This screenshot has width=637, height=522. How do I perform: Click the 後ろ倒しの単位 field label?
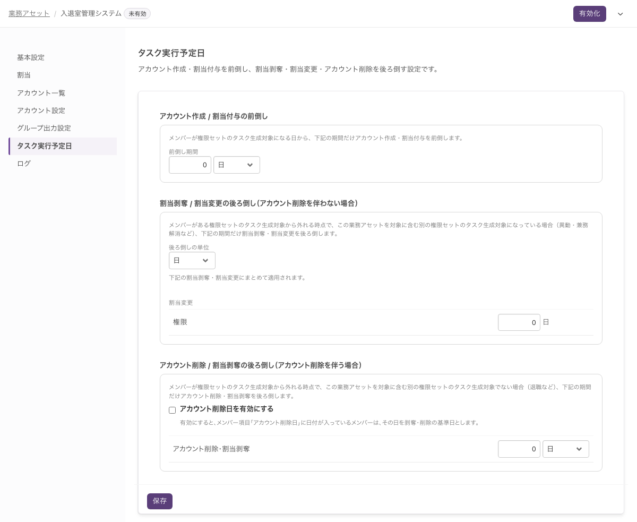click(x=189, y=247)
